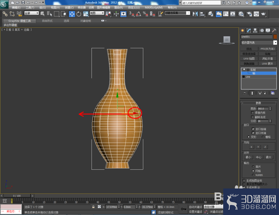Select the 变形 radio button
The height and width of the screenshot is (215, 279).
pyautogui.click(x=249, y=137)
